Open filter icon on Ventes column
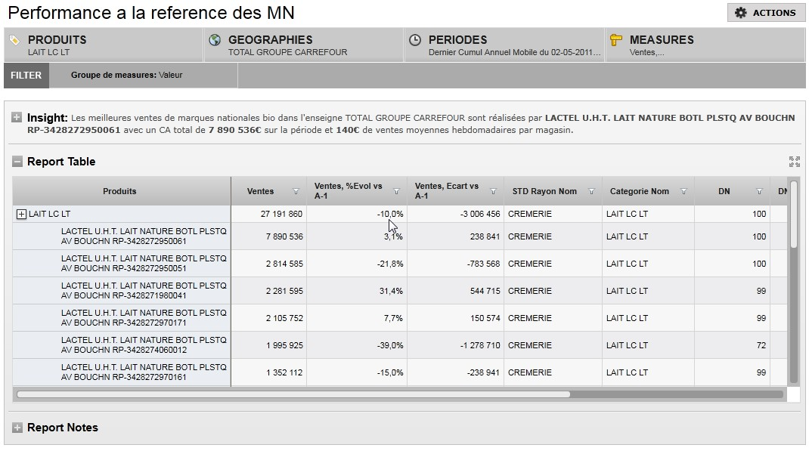Viewport: 809px width, 451px height. point(296,192)
